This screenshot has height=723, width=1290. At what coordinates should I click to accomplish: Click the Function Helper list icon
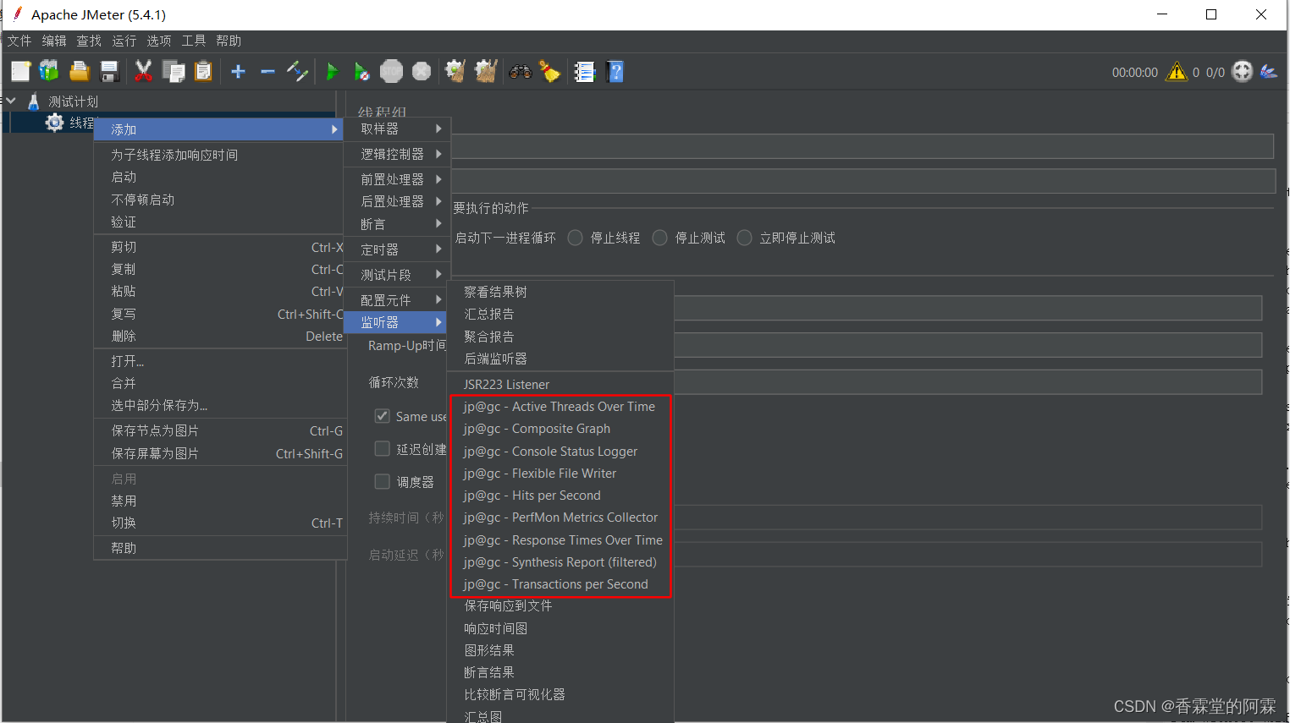585,72
